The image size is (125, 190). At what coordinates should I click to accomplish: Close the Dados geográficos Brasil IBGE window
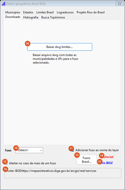click(x=119, y=4)
